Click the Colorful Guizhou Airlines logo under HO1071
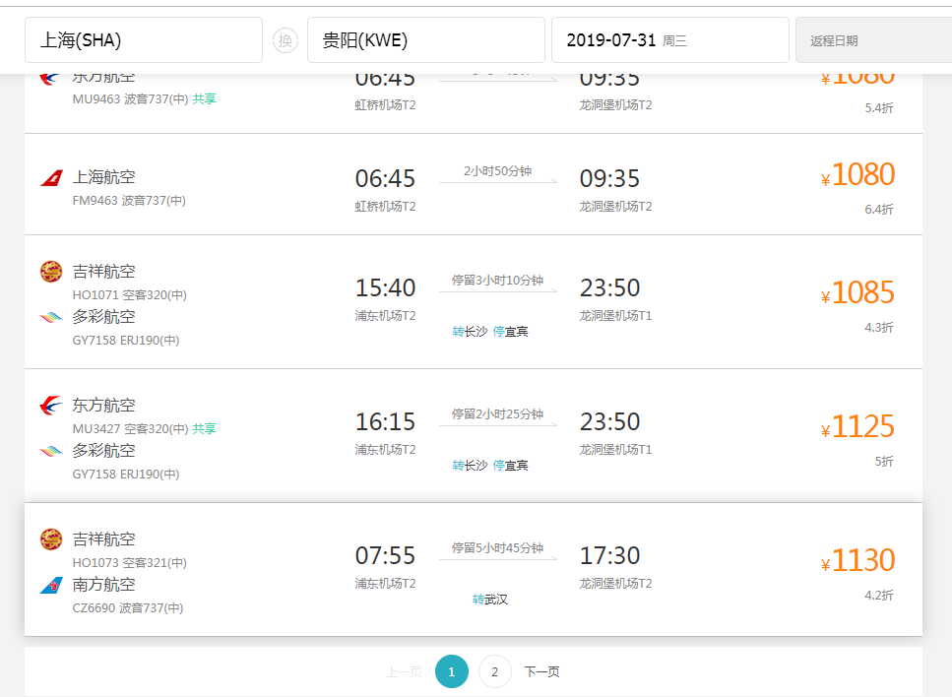This screenshot has height=697, width=952. [51, 317]
